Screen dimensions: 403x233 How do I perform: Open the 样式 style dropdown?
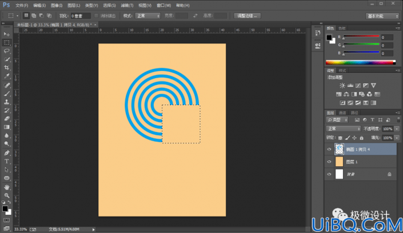coord(148,16)
